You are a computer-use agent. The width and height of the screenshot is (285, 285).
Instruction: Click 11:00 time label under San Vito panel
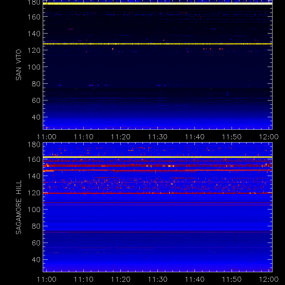pos(47,137)
